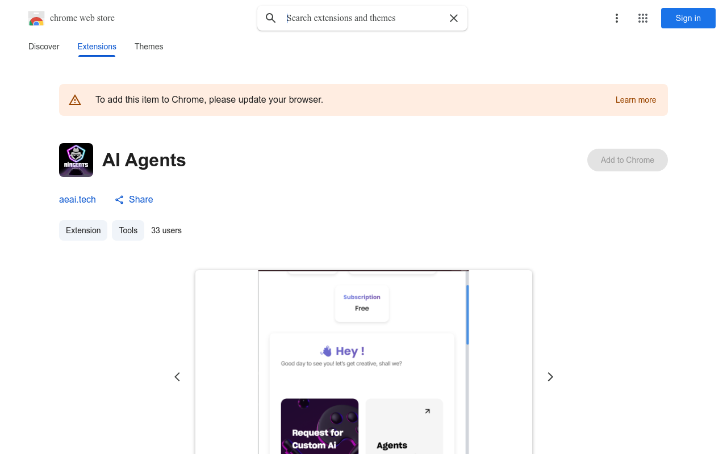Clear the search box with X
727x454 pixels.
454,18
